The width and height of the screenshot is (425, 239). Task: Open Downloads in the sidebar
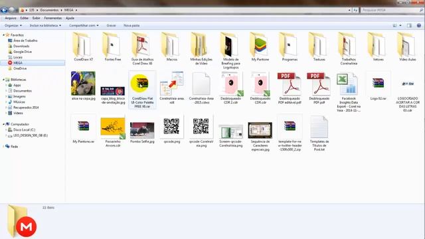click(21, 46)
